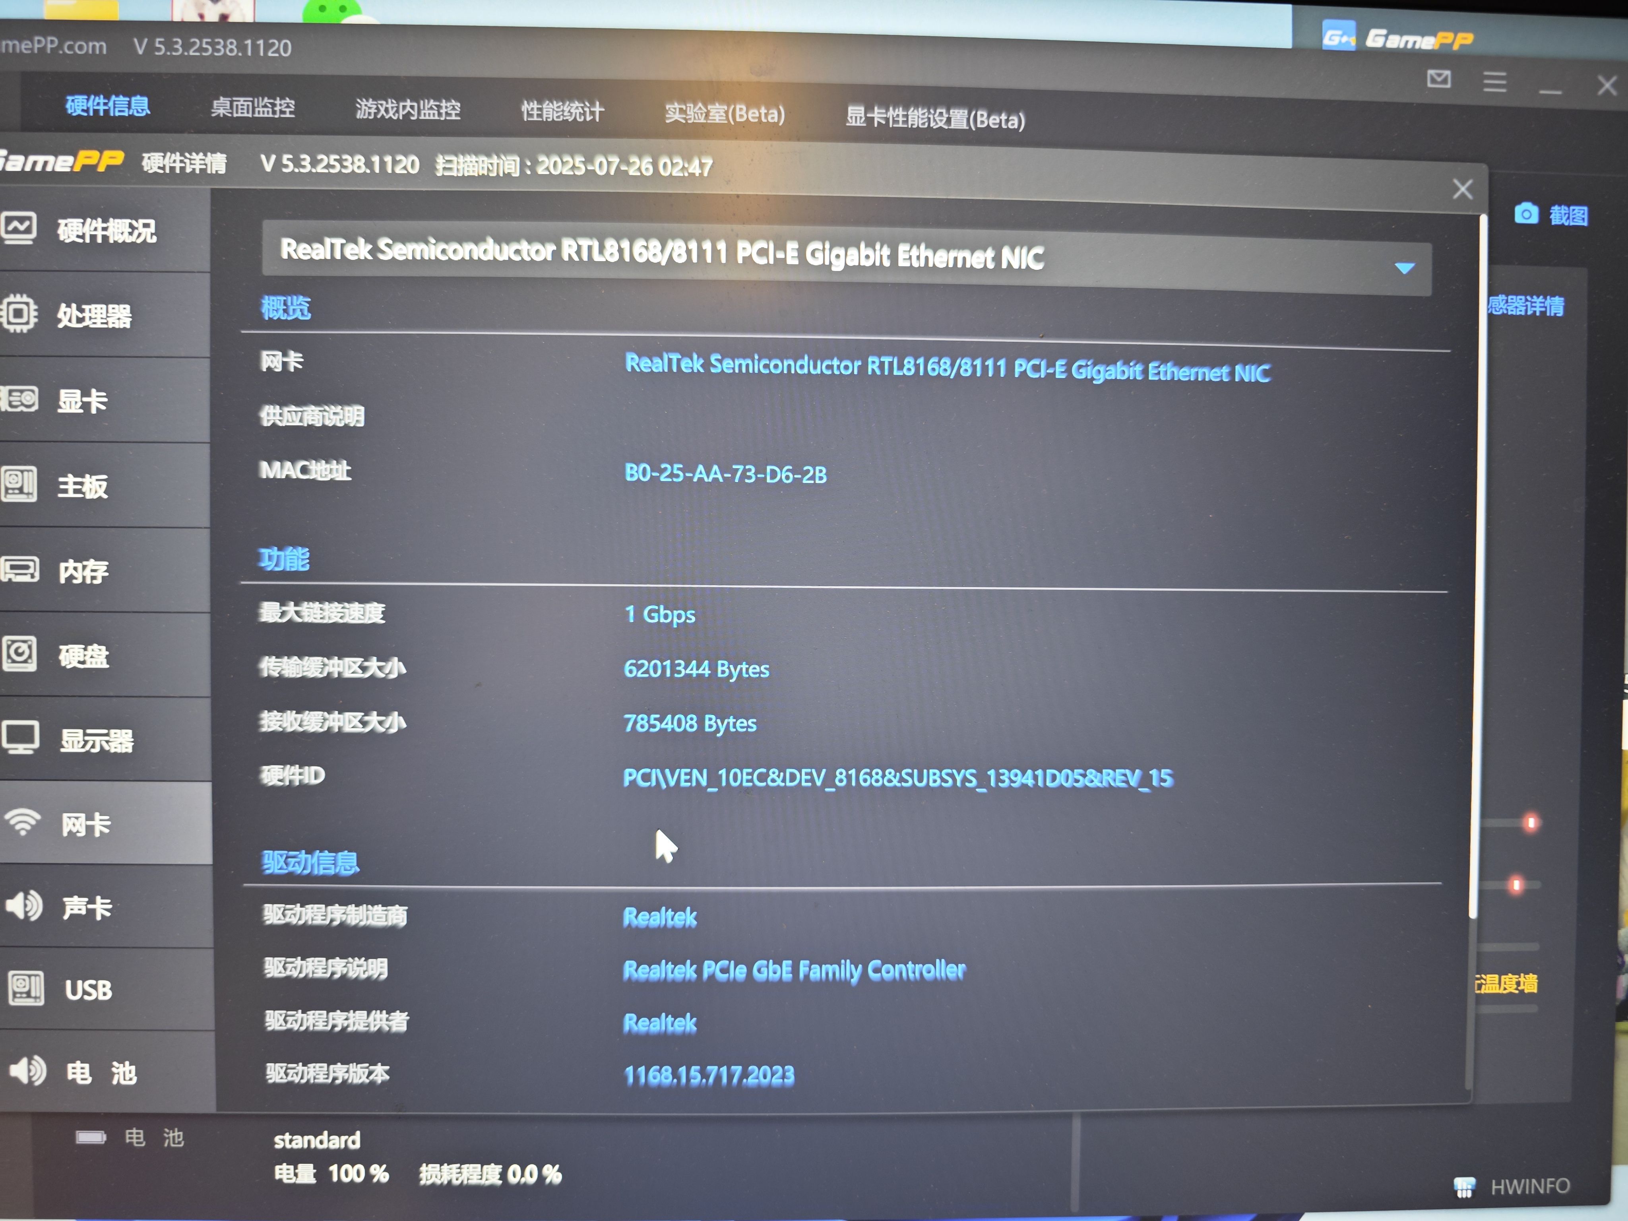This screenshot has width=1628, height=1221.
Task: Open the in-game monitoring tab
Action: click(408, 110)
